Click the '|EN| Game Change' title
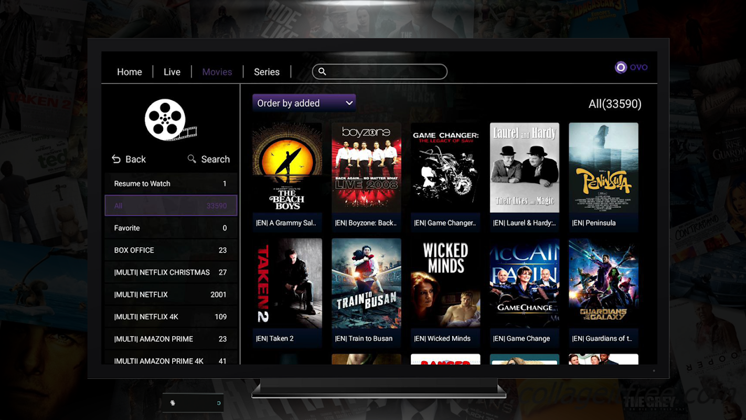 coord(521,339)
